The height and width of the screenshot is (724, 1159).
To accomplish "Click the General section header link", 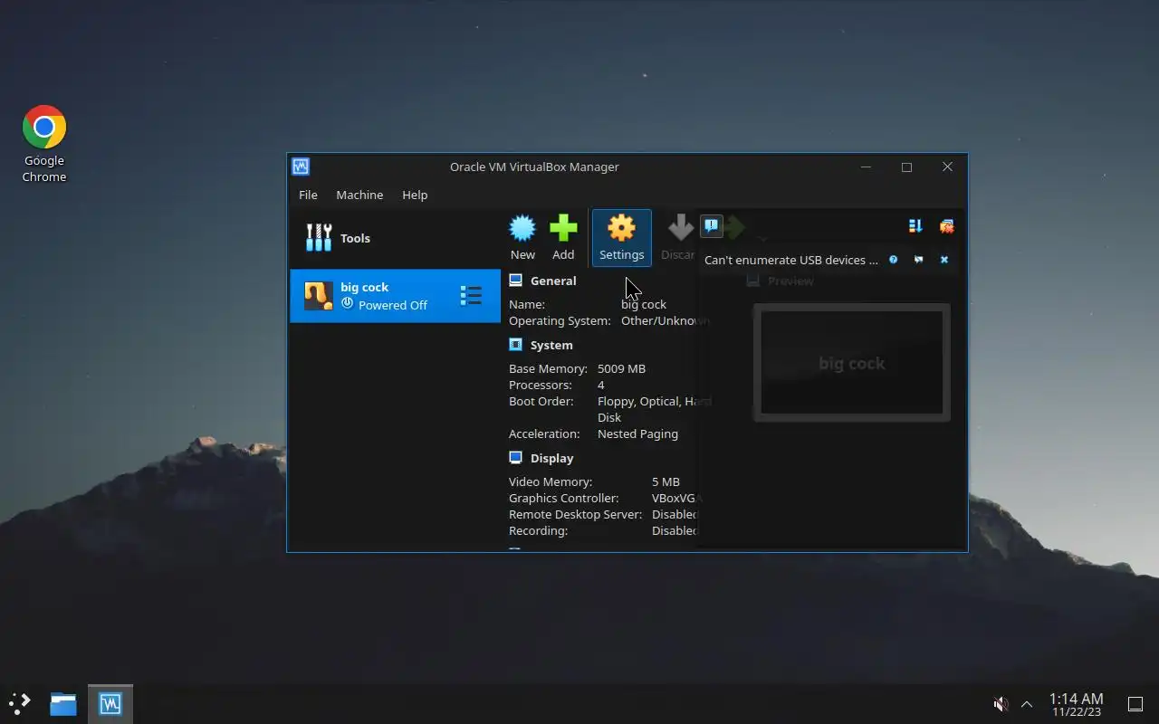I will [553, 281].
